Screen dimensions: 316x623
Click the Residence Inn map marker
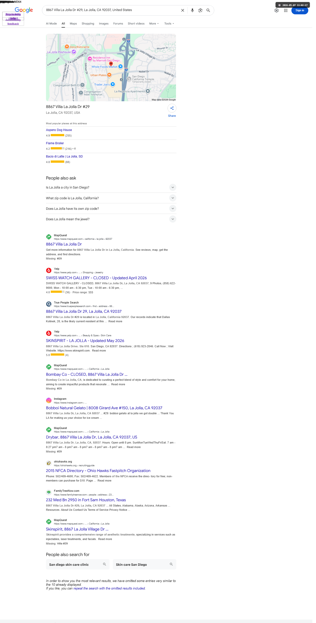pos(90,59)
